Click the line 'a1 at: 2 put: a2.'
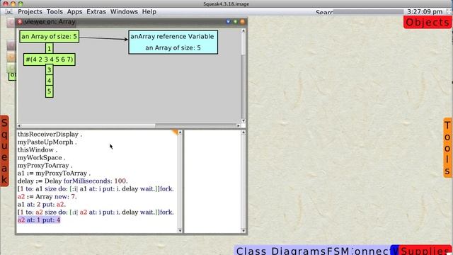 (x=42, y=205)
